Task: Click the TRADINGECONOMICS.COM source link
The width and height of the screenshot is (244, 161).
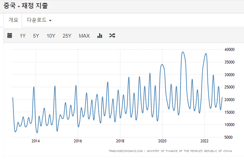Action: click(126, 151)
